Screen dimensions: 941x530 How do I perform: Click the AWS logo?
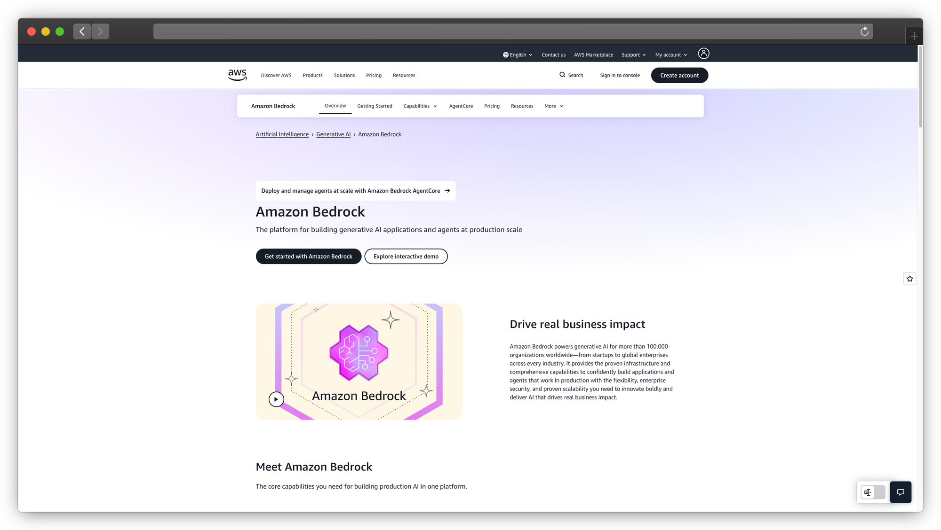coord(237,75)
